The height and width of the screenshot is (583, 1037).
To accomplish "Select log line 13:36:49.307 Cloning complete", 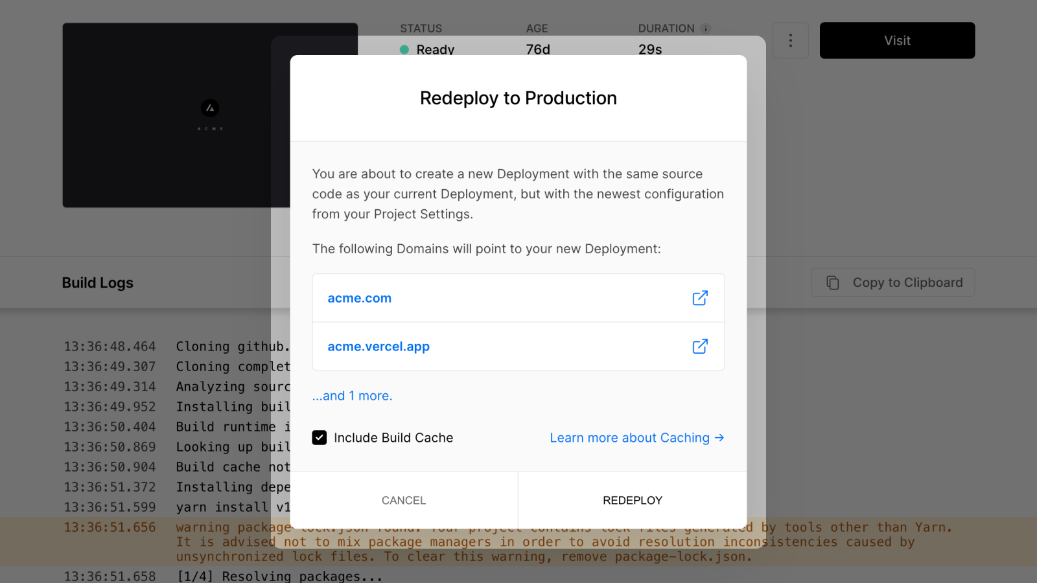I will (176, 367).
